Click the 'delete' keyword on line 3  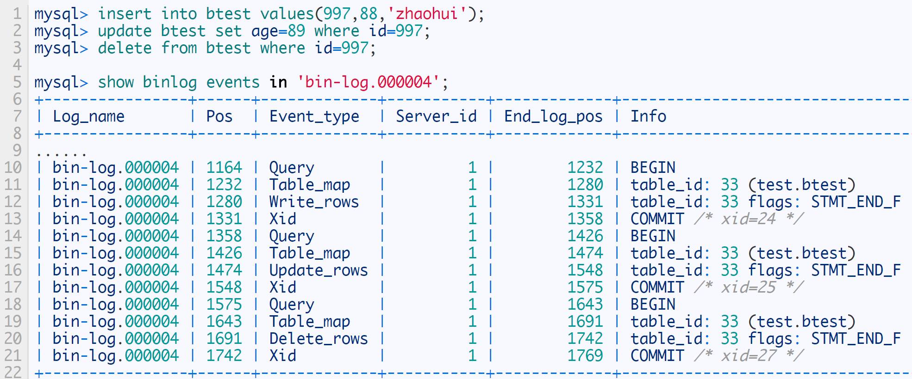[125, 48]
